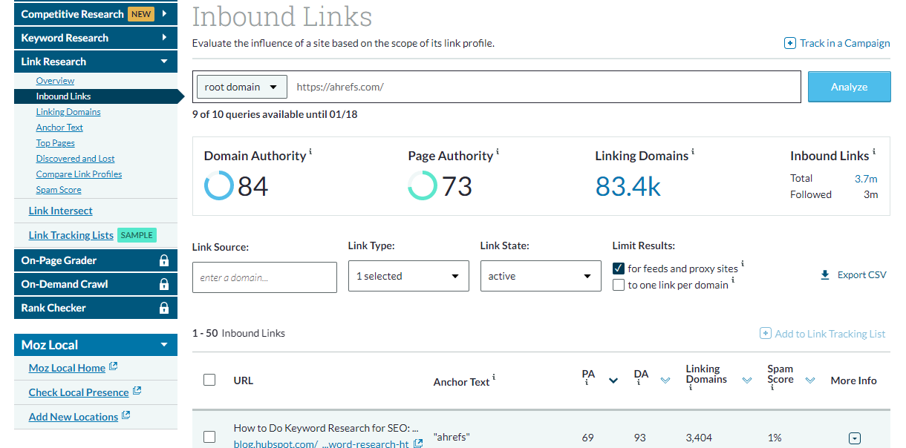Open the Moz Local Home link

[67, 368]
